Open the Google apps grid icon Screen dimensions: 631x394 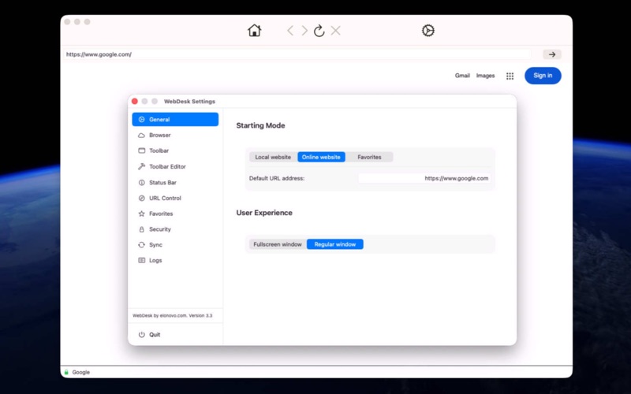pos(510,76)
